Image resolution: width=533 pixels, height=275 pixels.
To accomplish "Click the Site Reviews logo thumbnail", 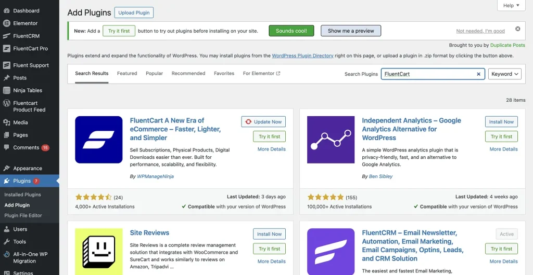I will pos(98,252).
